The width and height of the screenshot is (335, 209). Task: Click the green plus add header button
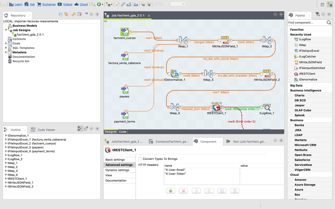click(171, 191)
